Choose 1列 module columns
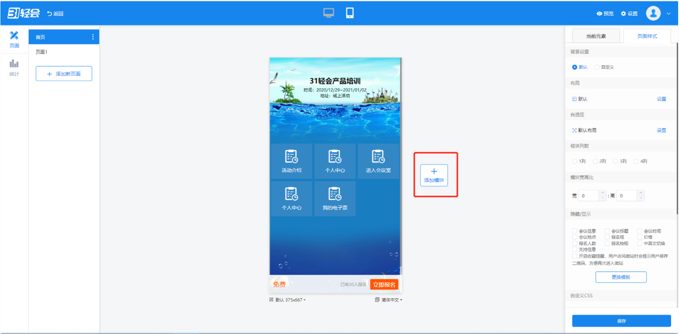This screenshot has height=334, width=679. pos(575,161)
